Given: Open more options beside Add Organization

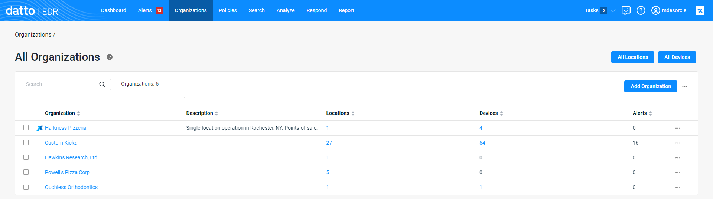Looking at the screenshot, I should (x=685, y=87).
